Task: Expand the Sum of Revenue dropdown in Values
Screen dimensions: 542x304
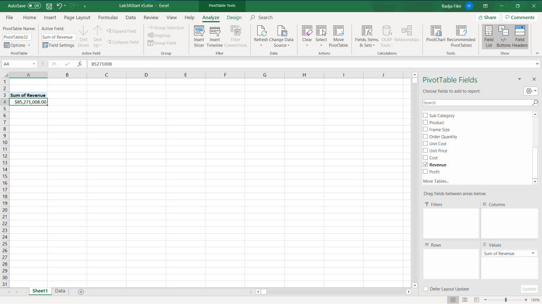Action: click(x=532, y=254)
